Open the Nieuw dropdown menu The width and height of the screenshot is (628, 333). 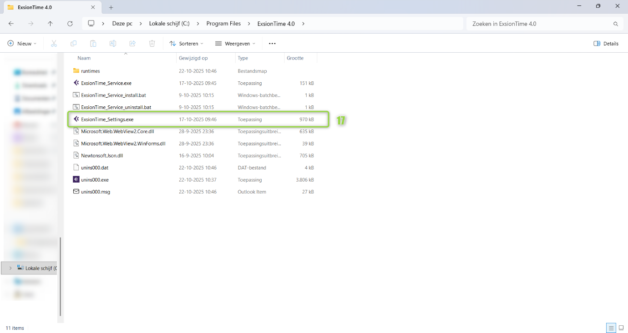(22, 44)
